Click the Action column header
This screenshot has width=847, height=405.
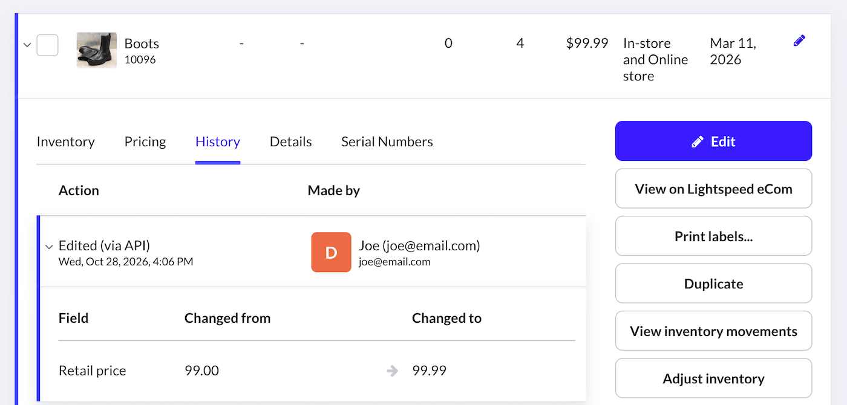79,190
